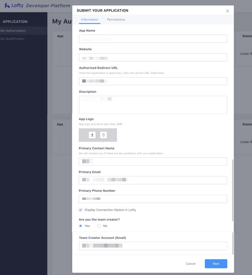Focus the Website input field

point(153,57)
